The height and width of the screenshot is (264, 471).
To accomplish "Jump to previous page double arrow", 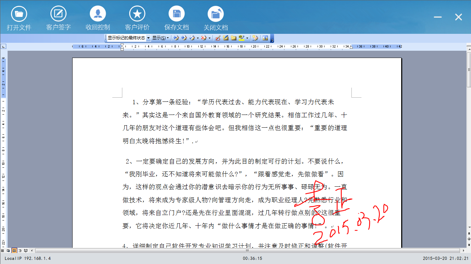I will coord(469,234).
